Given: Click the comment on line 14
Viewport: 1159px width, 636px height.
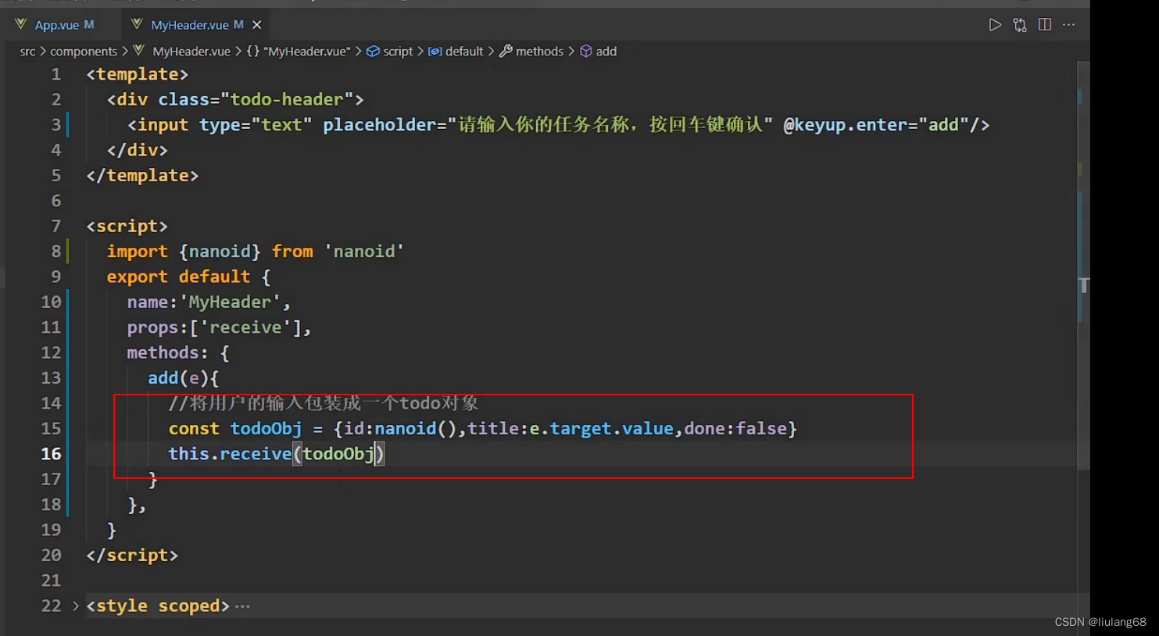Looking at the screenshot, I should coord(324,403).
